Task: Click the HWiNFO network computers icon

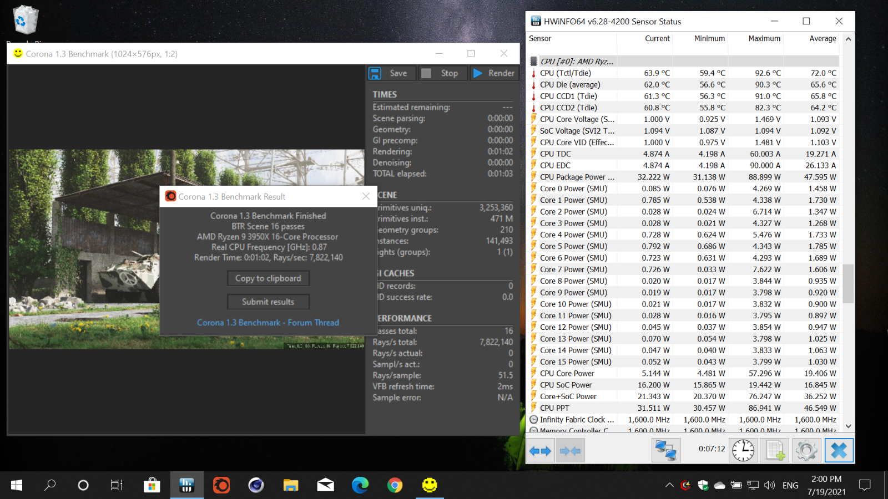Action: [x=666, y=451]
